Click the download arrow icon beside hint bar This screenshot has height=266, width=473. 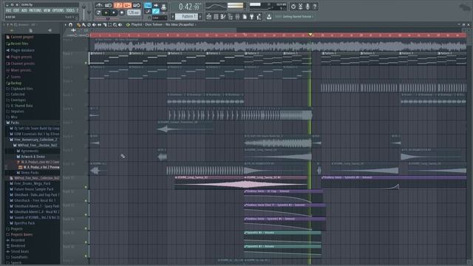269,16
